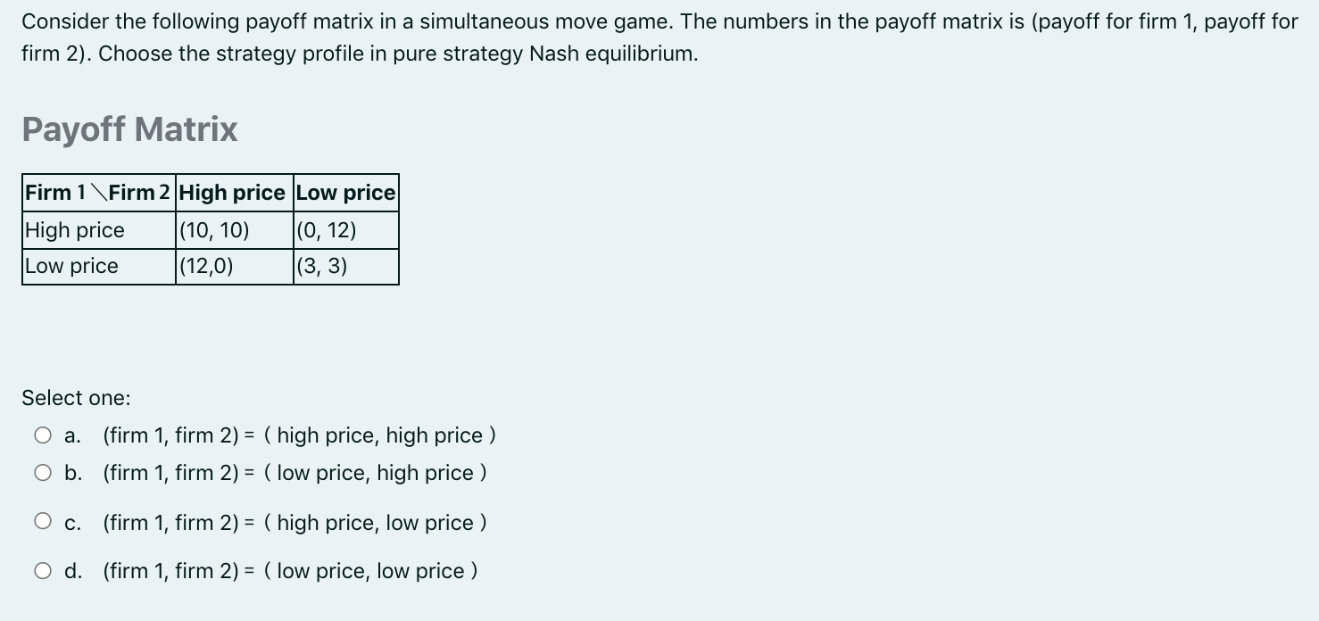This screenshot has height=621, width=1319.
Task: Click the Low price column header
Action: point(344,192)
